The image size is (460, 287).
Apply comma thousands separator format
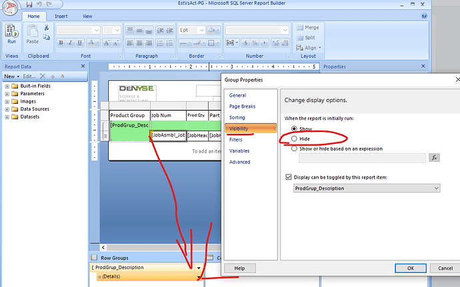[x=264, y=43]
